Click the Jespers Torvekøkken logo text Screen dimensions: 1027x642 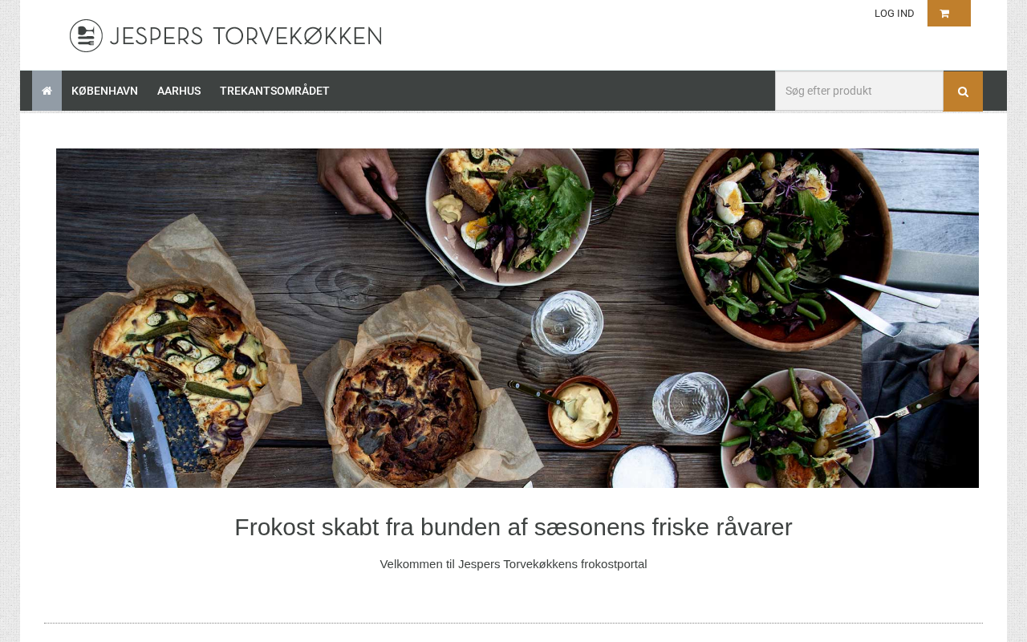pyautogui.click(x=246, y=36)
